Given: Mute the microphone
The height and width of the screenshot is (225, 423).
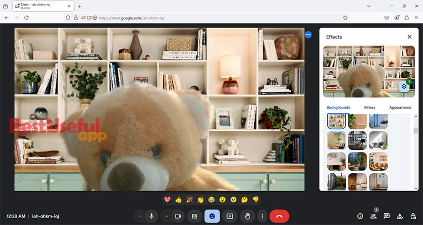Looking at the screenshot, I should (x=152, y=216).
